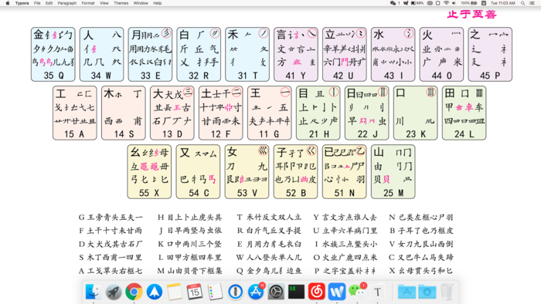Open NetEase Cloud Music red icon

pos(317,292)
